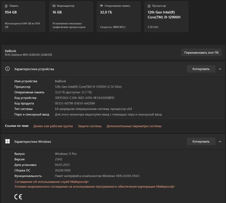Click the Windows logo beside Характеристики Windows
226x203 pixels.
click(8, 141)
